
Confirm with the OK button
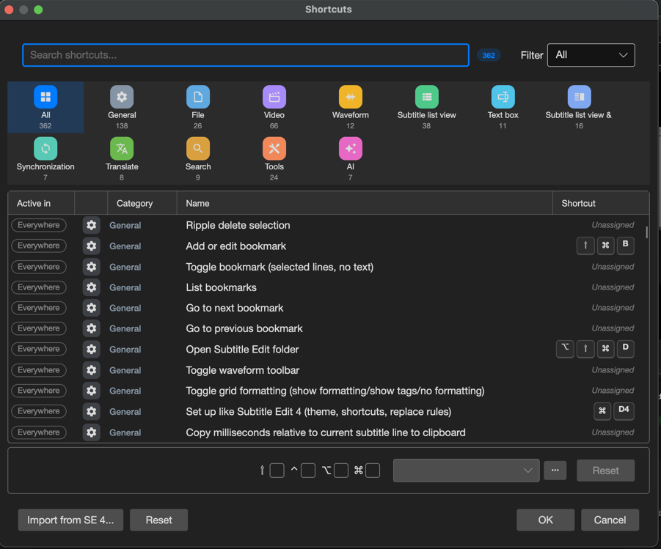coord(546,520)
